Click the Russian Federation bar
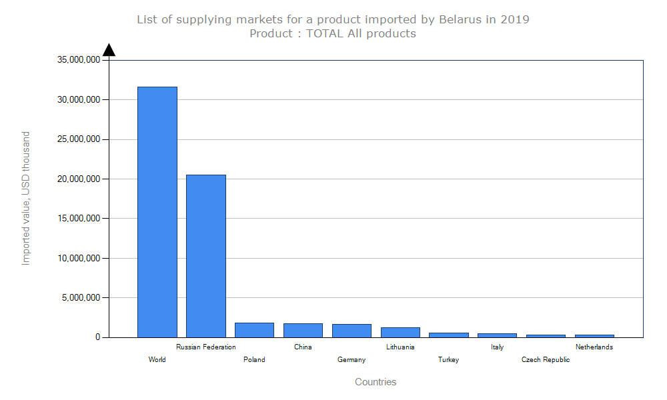 click(206, 256)
